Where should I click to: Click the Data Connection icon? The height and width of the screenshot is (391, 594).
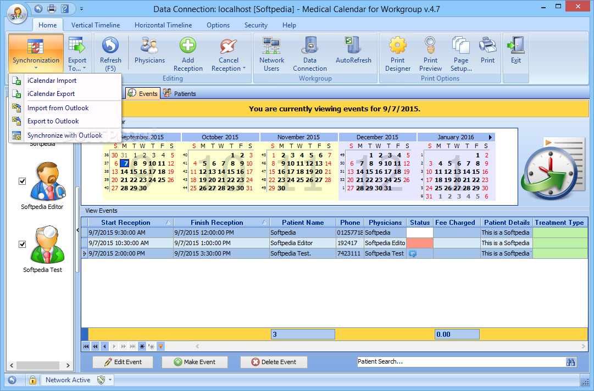pyautogui.click(x=309, y=53)
